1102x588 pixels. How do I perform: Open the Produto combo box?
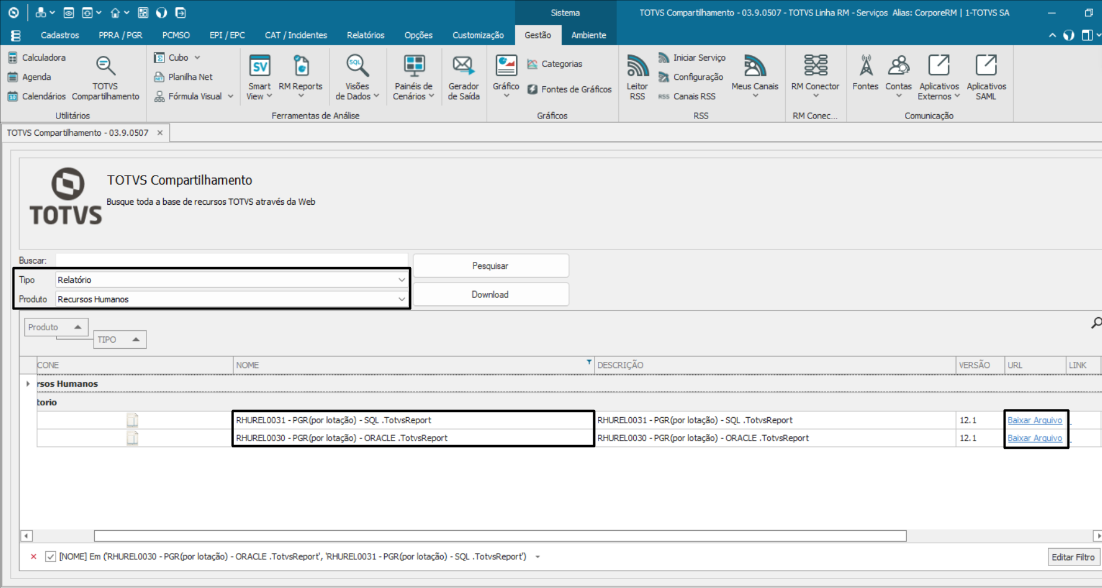pos(401,299)
